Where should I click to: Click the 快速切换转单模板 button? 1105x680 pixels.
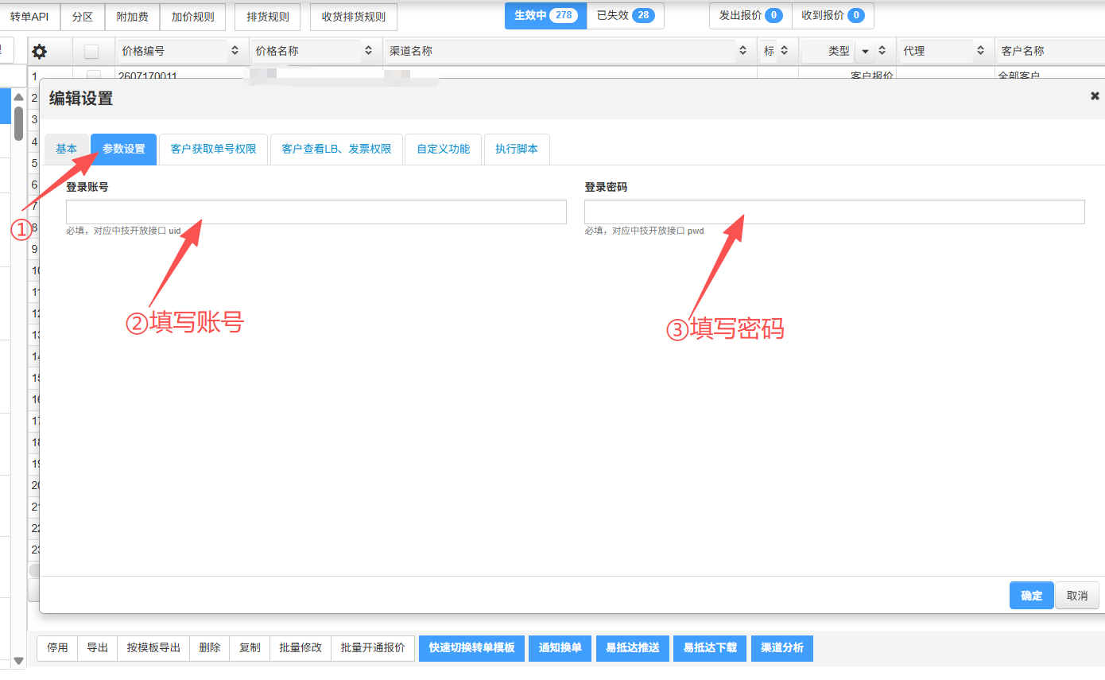472,648
